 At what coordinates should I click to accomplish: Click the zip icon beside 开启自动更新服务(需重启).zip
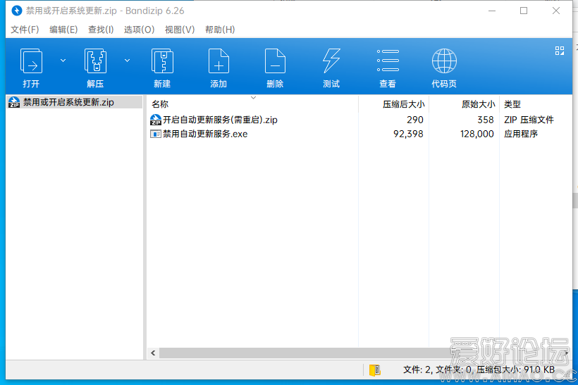point(156,120)
